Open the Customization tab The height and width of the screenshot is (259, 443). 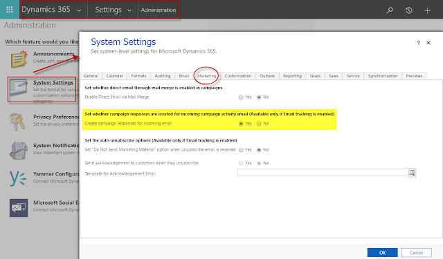[x=238, y=76]
